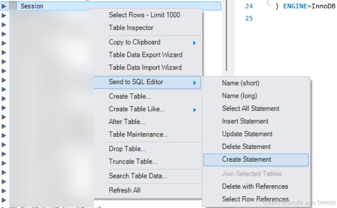
Task: Choose Alter Table... option
Action: click(127, 121)
